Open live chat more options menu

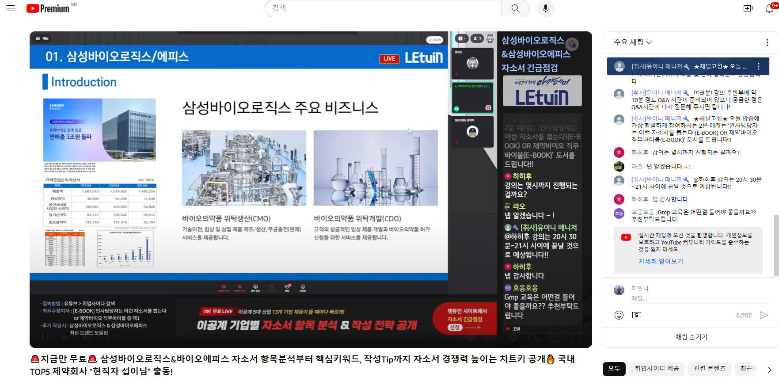pos(767,42)
